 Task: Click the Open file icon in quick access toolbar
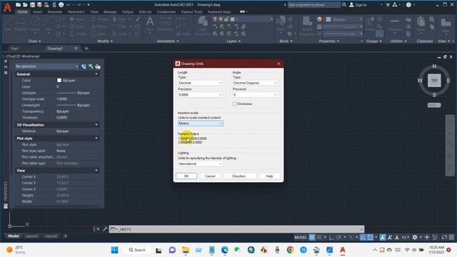[x=25, y=5]
